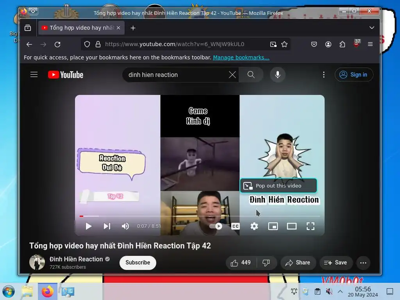The image size is (400, 300).
Task: Open Firefox account icon
Action: click(328, 45)
